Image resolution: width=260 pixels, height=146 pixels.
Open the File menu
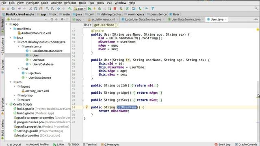pyautogui.click(x=4, y=3)
